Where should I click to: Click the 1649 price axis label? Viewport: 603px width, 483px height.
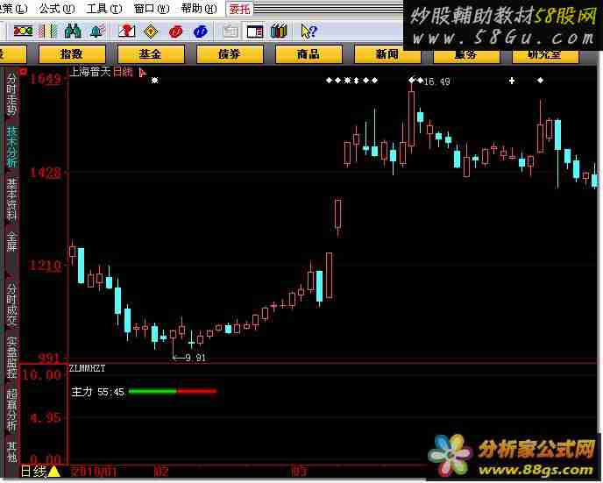[46, 79]
